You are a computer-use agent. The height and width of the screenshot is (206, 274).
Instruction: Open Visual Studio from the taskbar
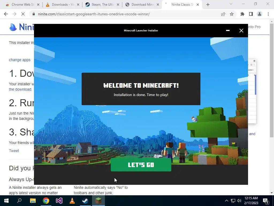[59, 201]
